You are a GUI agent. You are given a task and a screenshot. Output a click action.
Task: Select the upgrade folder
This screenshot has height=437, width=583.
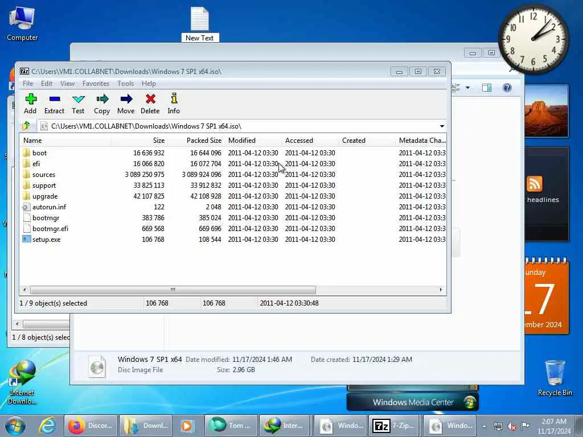pos(44,196)
